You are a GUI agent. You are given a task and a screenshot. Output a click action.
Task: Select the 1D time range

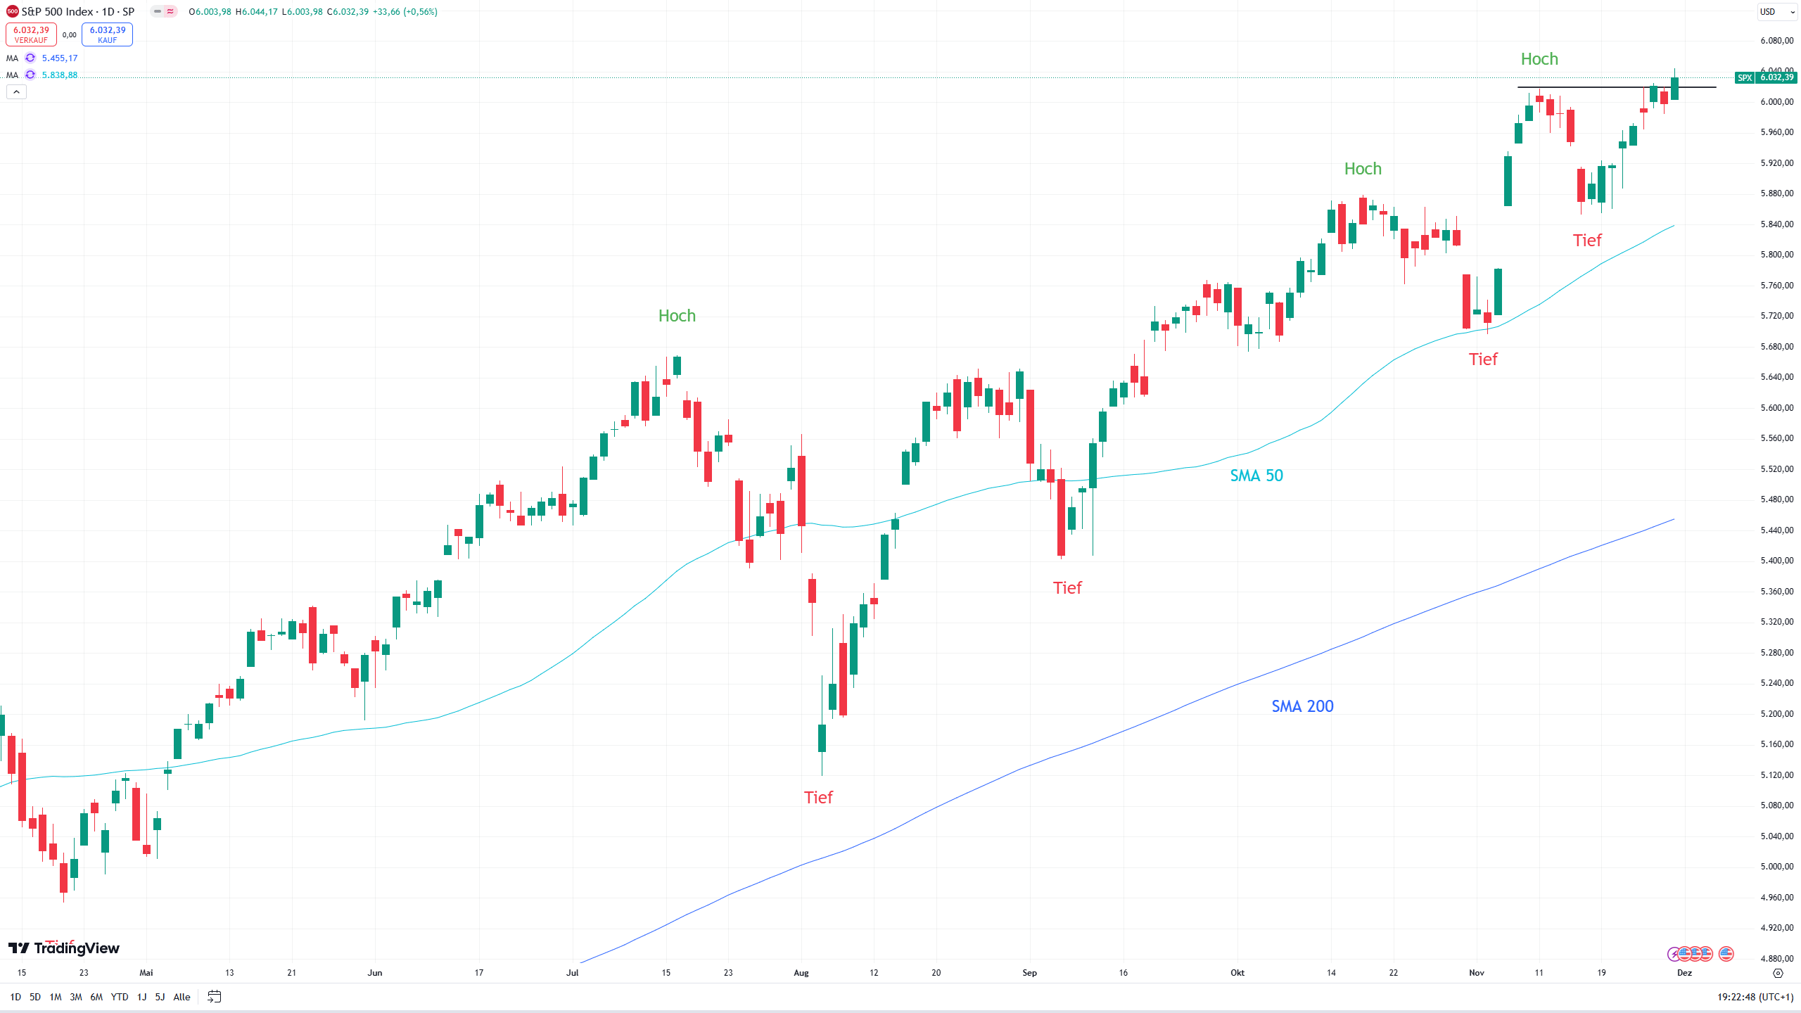pyautogui.click(x=15, y=997)
